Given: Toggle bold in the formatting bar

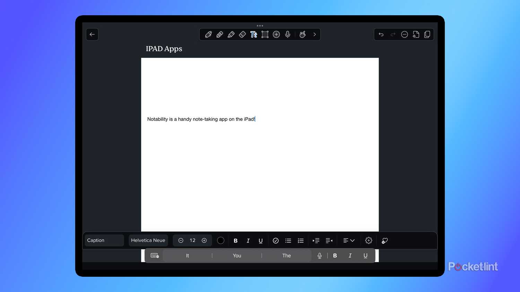Looking at the screenshot, I should (236, 241).
